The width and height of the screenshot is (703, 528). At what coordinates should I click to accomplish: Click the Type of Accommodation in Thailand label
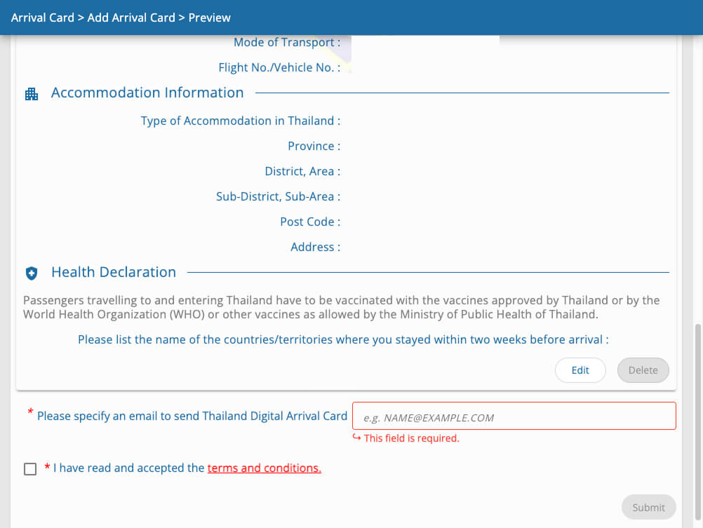[241, 121]
